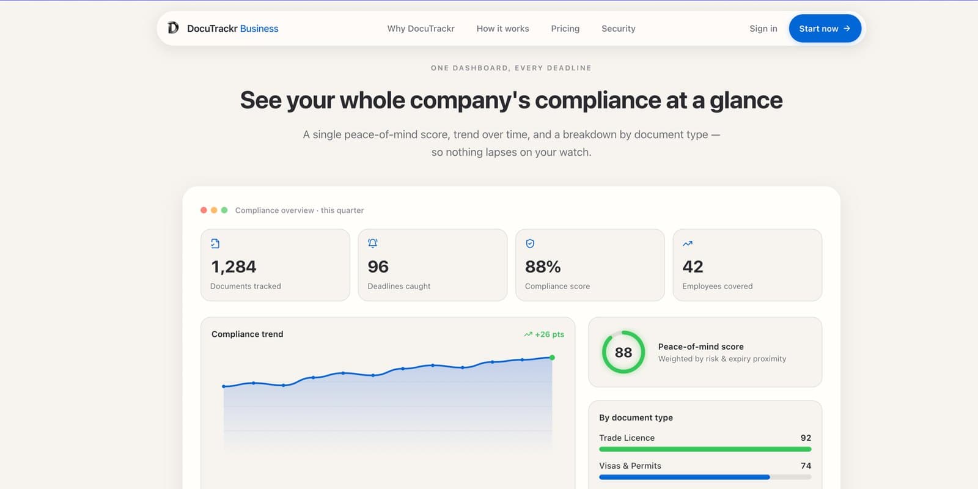Click the shield icon on Compliance score card

pos(530,243)
